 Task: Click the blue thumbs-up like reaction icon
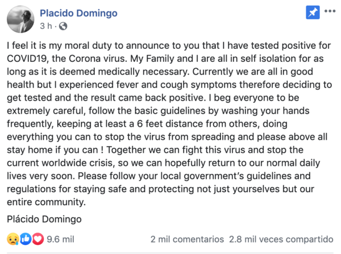coord(26,239)
